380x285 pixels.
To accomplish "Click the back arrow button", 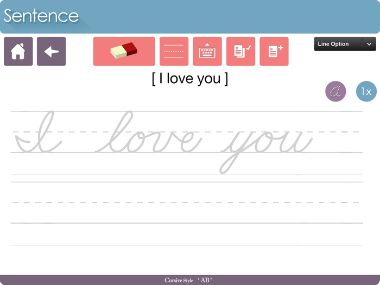I will [51, 51].
